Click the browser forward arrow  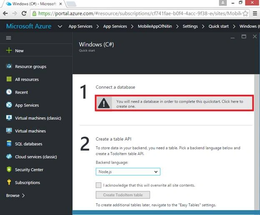[x=15, y=13]
